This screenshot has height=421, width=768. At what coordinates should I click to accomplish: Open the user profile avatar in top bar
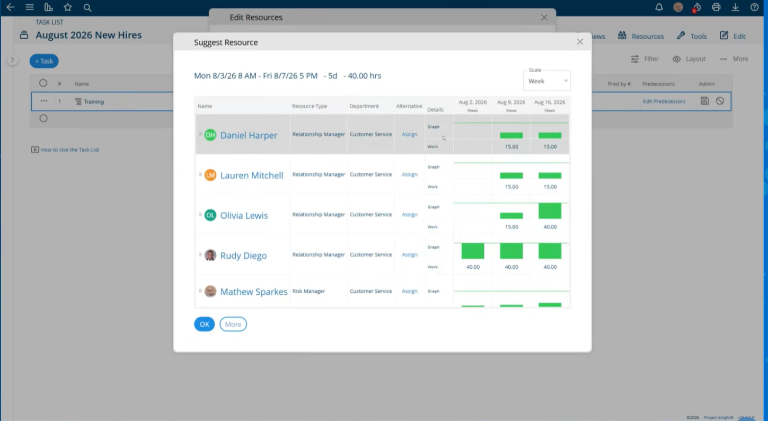click(678, 7)
